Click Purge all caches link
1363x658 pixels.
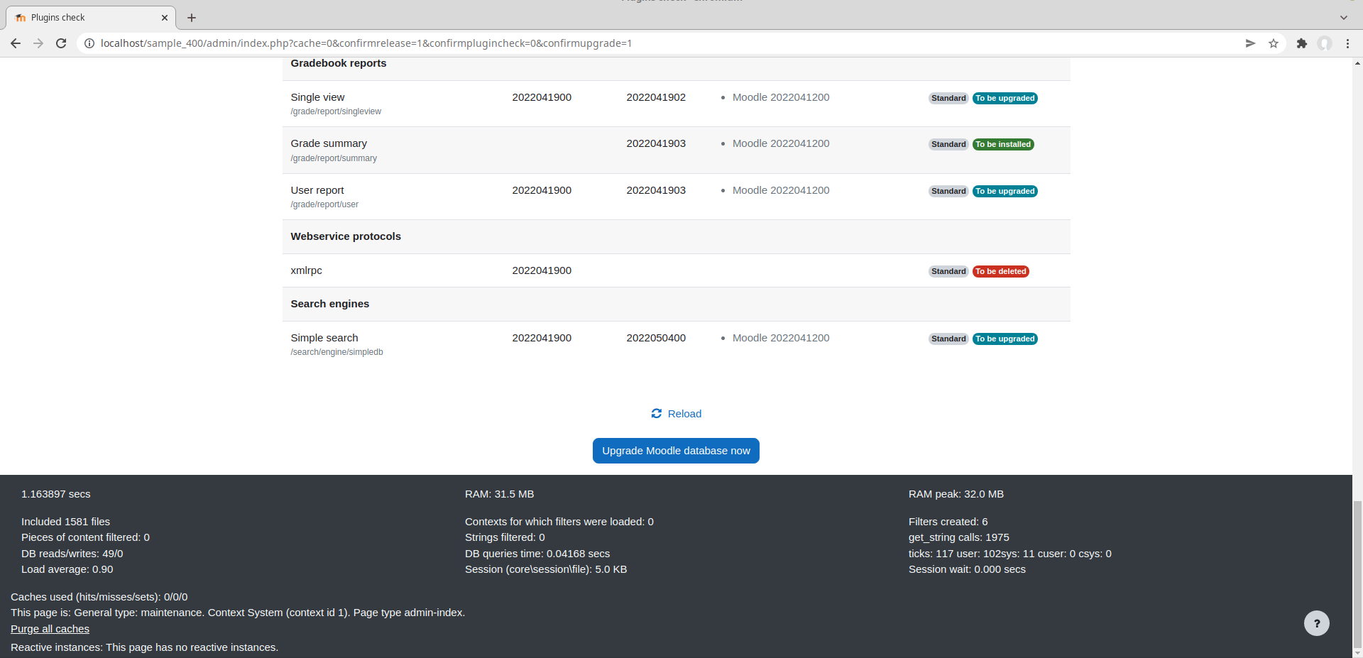[x=50, y=629]
